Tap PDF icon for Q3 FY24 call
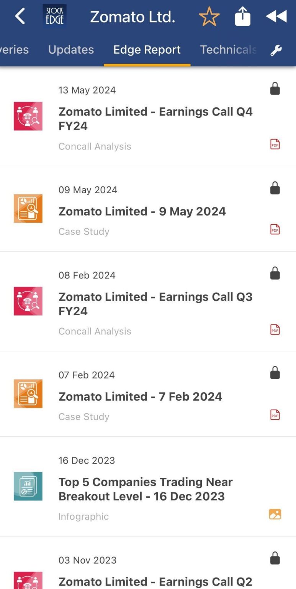Image resolution: width=296 pixels, height=589 pixels. [275, 330]
